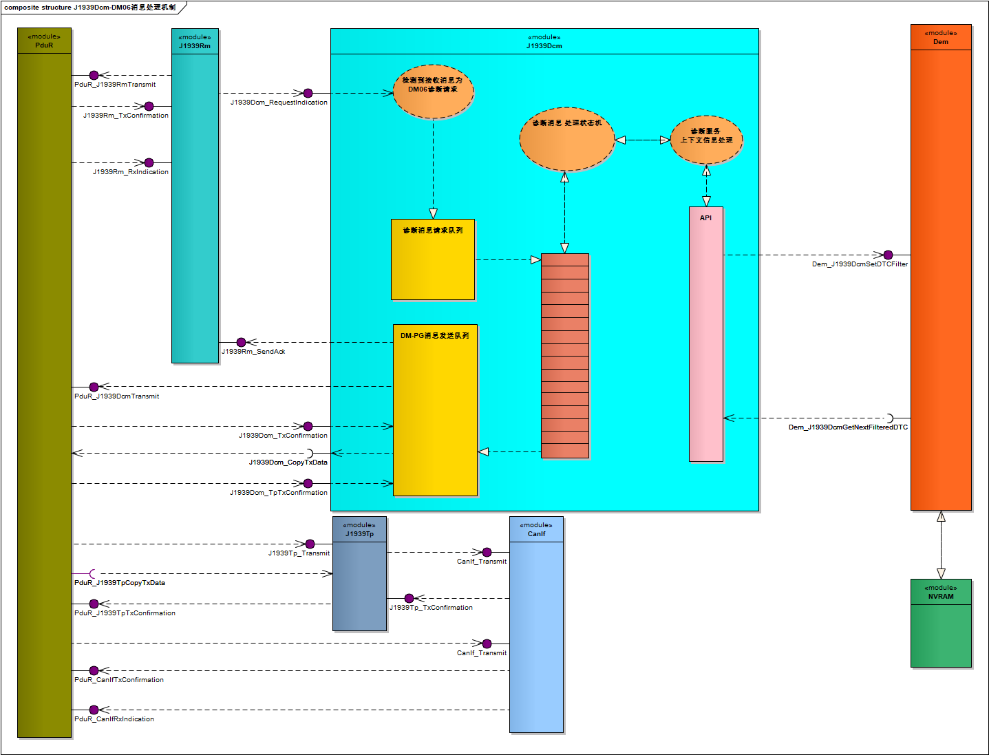Click the "PduR_J1939TpTxConfirmation" label
This screenshot has height=755, width=989.
(x=125, y=613)
